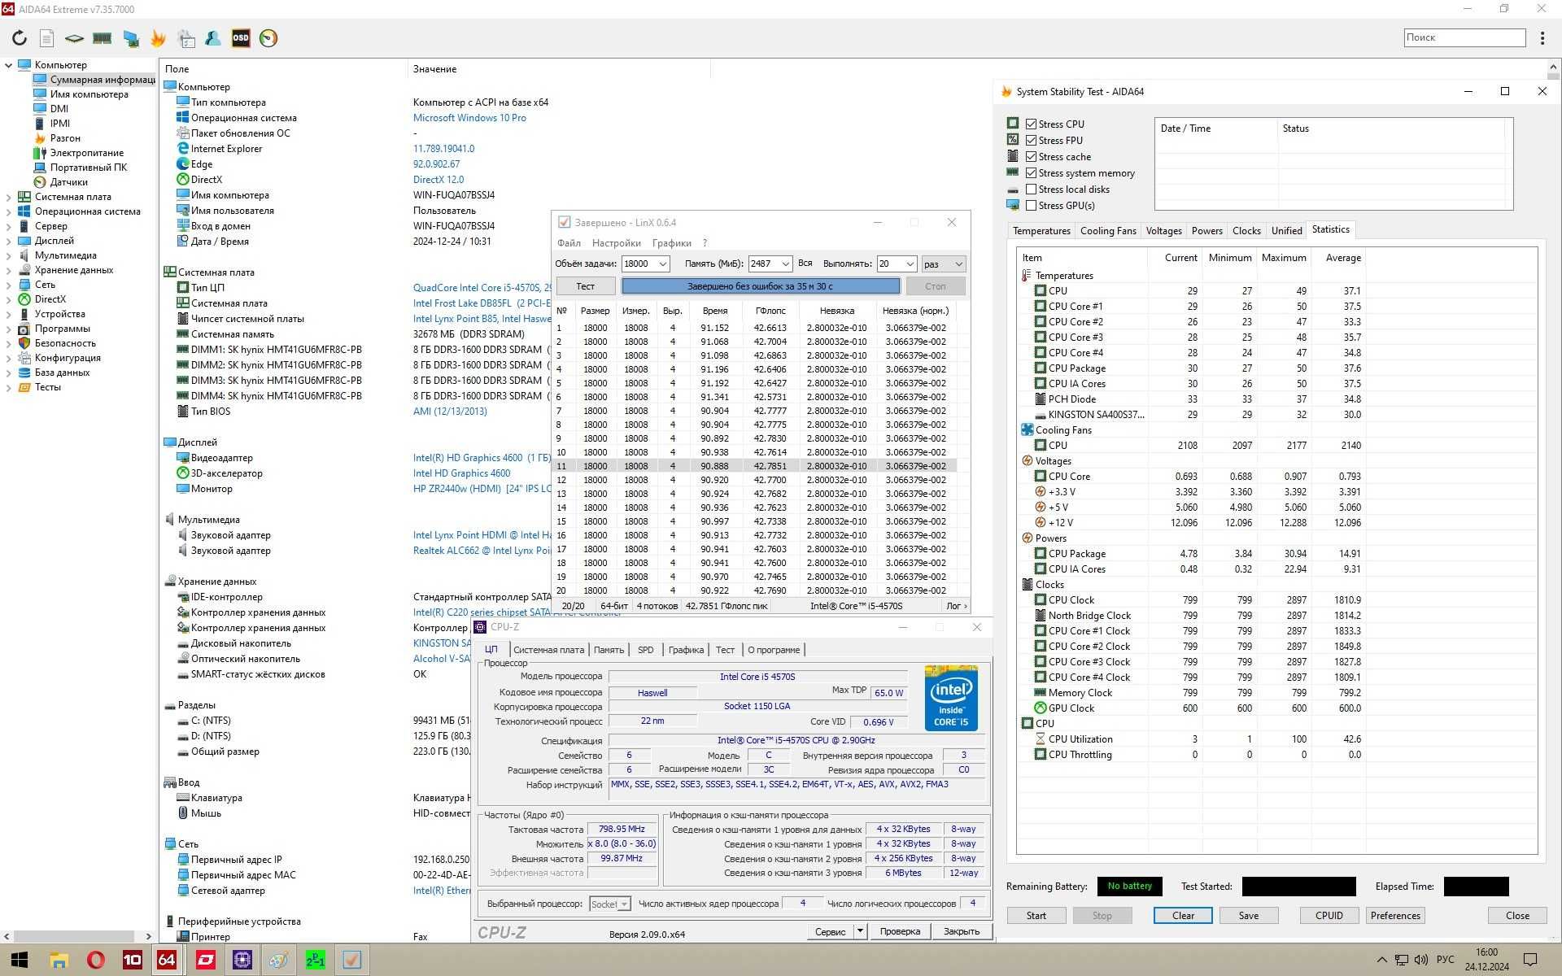
Task: Open the Windows Start button
Action: [x=20, y=960]
